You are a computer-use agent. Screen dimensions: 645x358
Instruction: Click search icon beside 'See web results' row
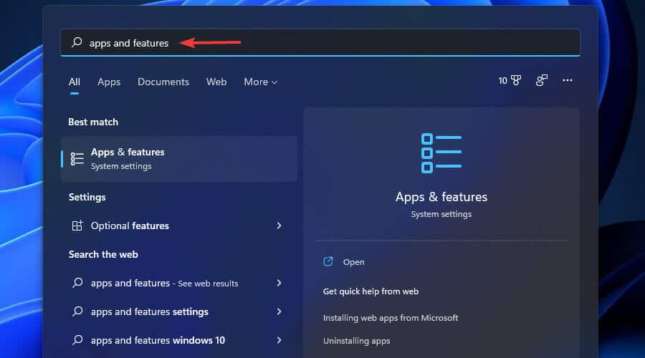tap(77, 282)
